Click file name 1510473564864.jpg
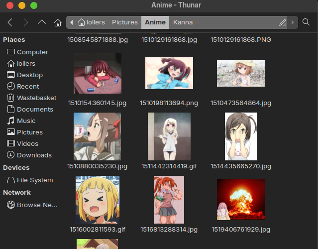Viewport: 318px width, 249px height. click(x=241, y=103)
